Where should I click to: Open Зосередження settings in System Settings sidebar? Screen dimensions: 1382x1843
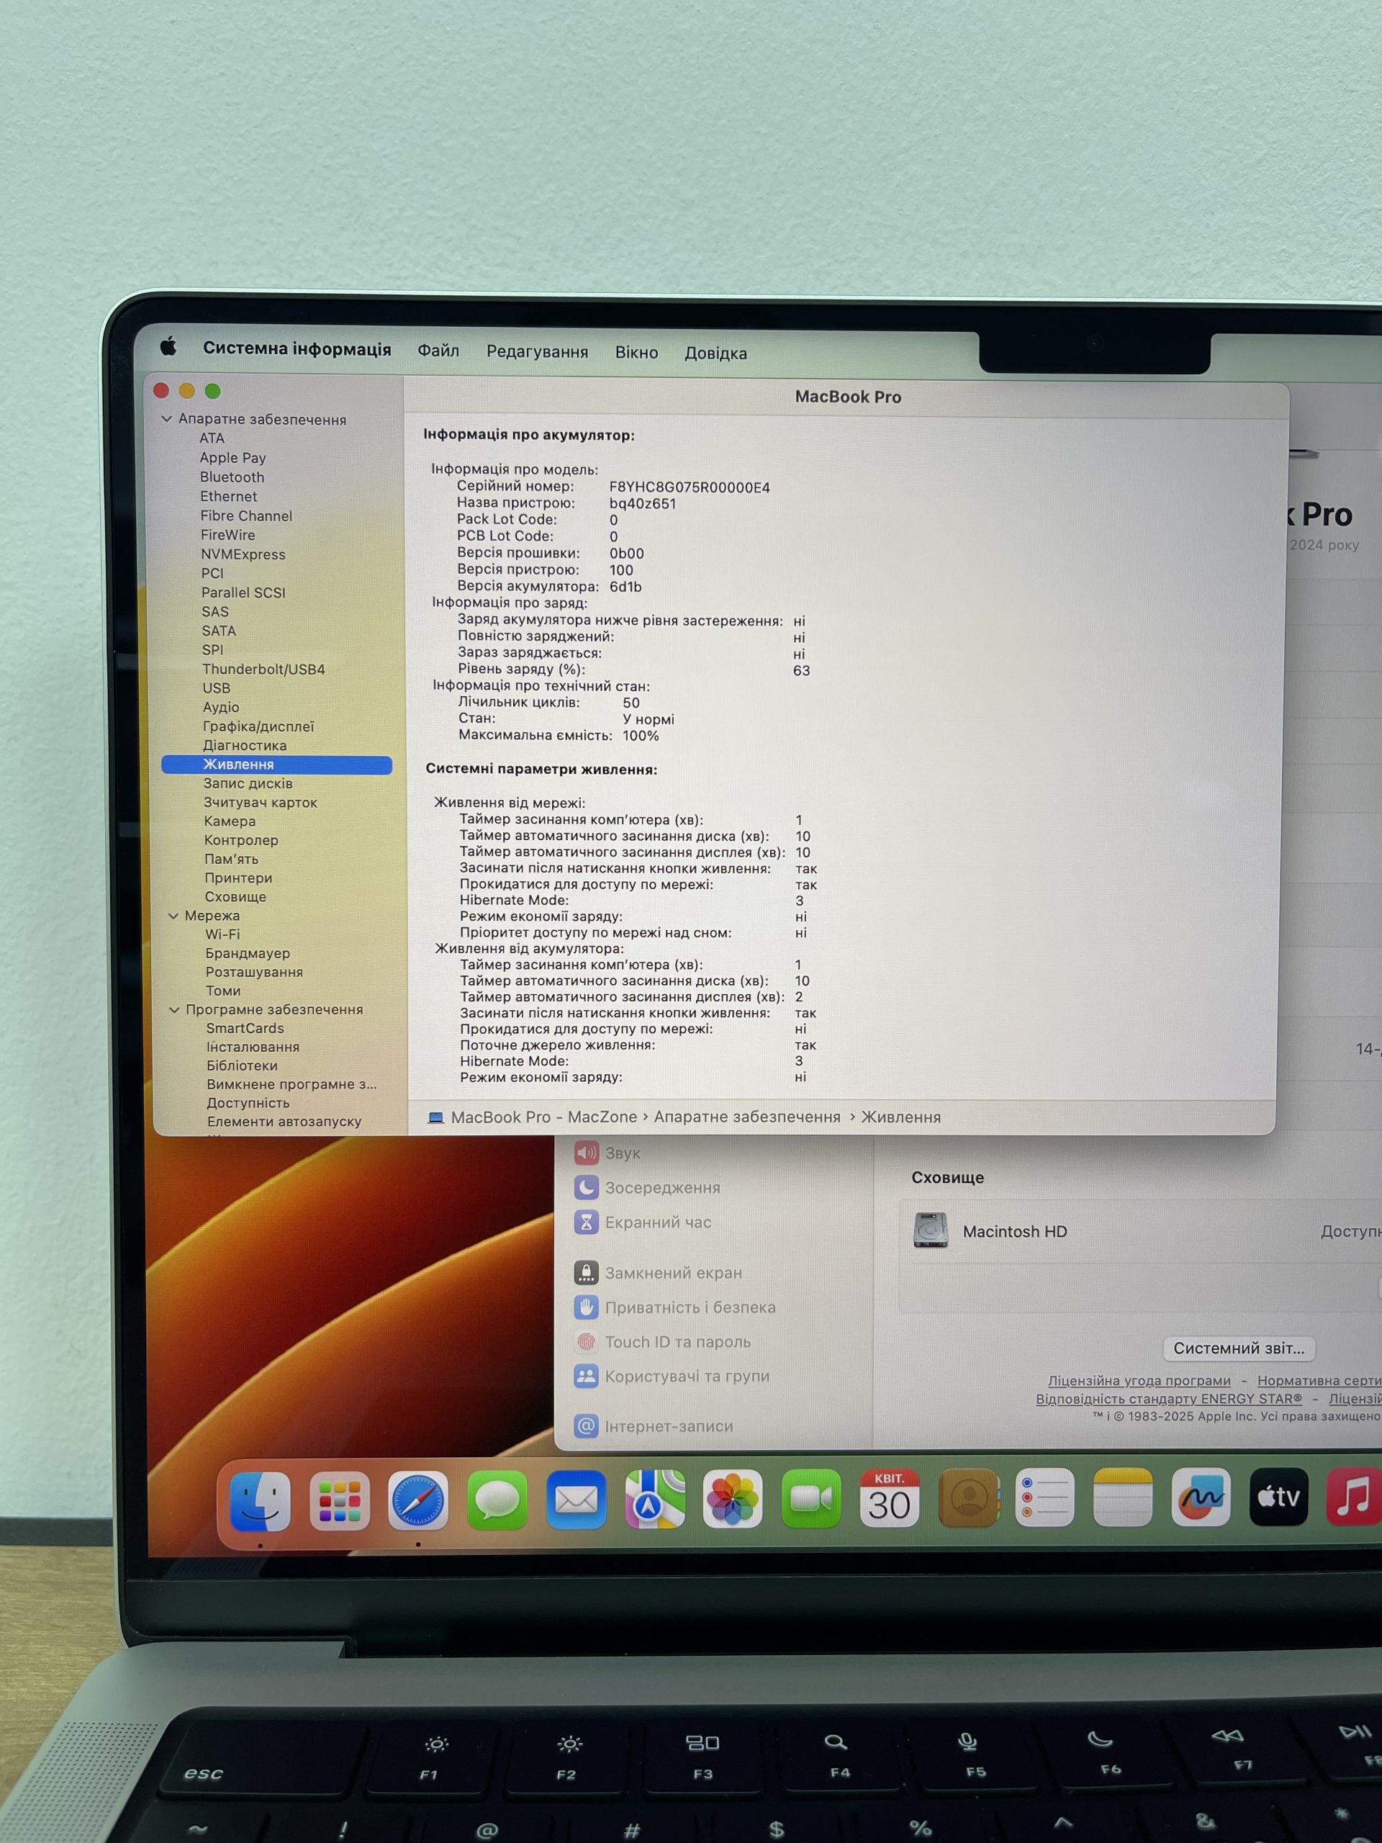click(647, 1187)
